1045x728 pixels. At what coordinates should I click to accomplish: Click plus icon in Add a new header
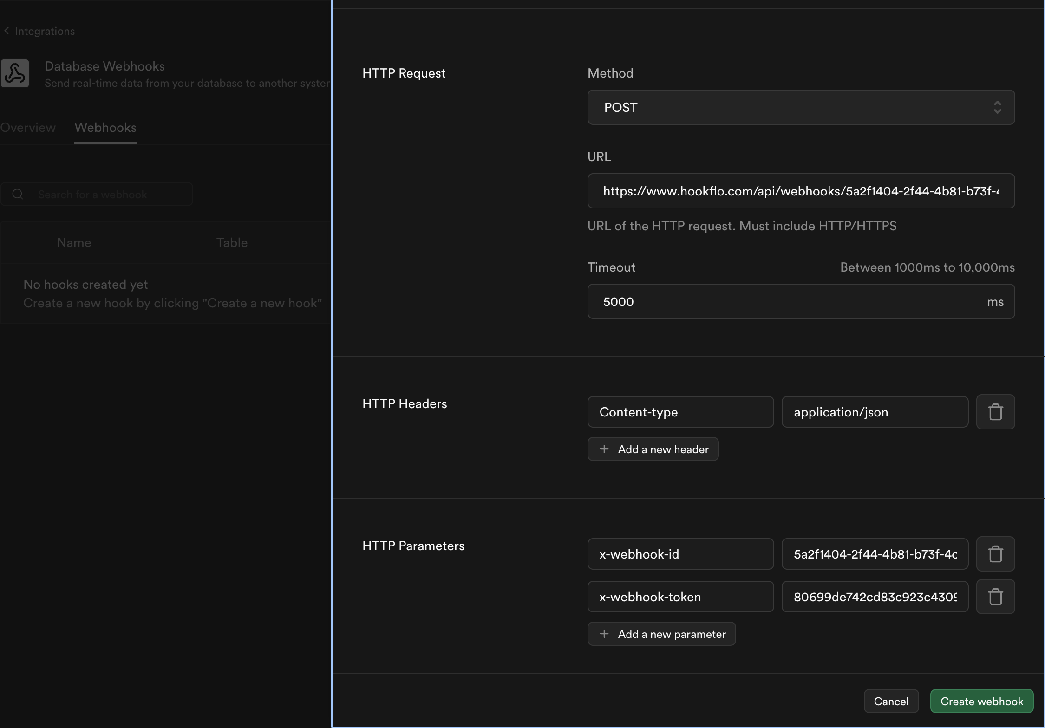click(x=604, y=449)
